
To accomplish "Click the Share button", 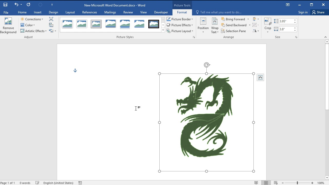I will pos(318,12).
